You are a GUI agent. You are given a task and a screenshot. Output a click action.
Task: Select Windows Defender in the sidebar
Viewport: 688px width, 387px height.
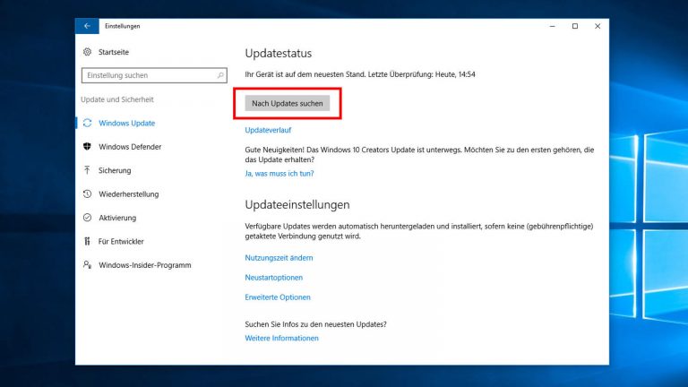click(129, 147)
